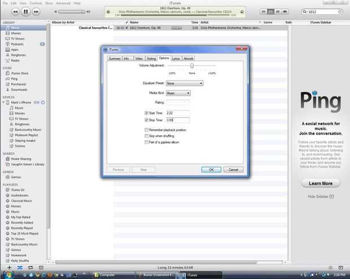
Task: Sort by the Name column header
Action: click(134, 23)
